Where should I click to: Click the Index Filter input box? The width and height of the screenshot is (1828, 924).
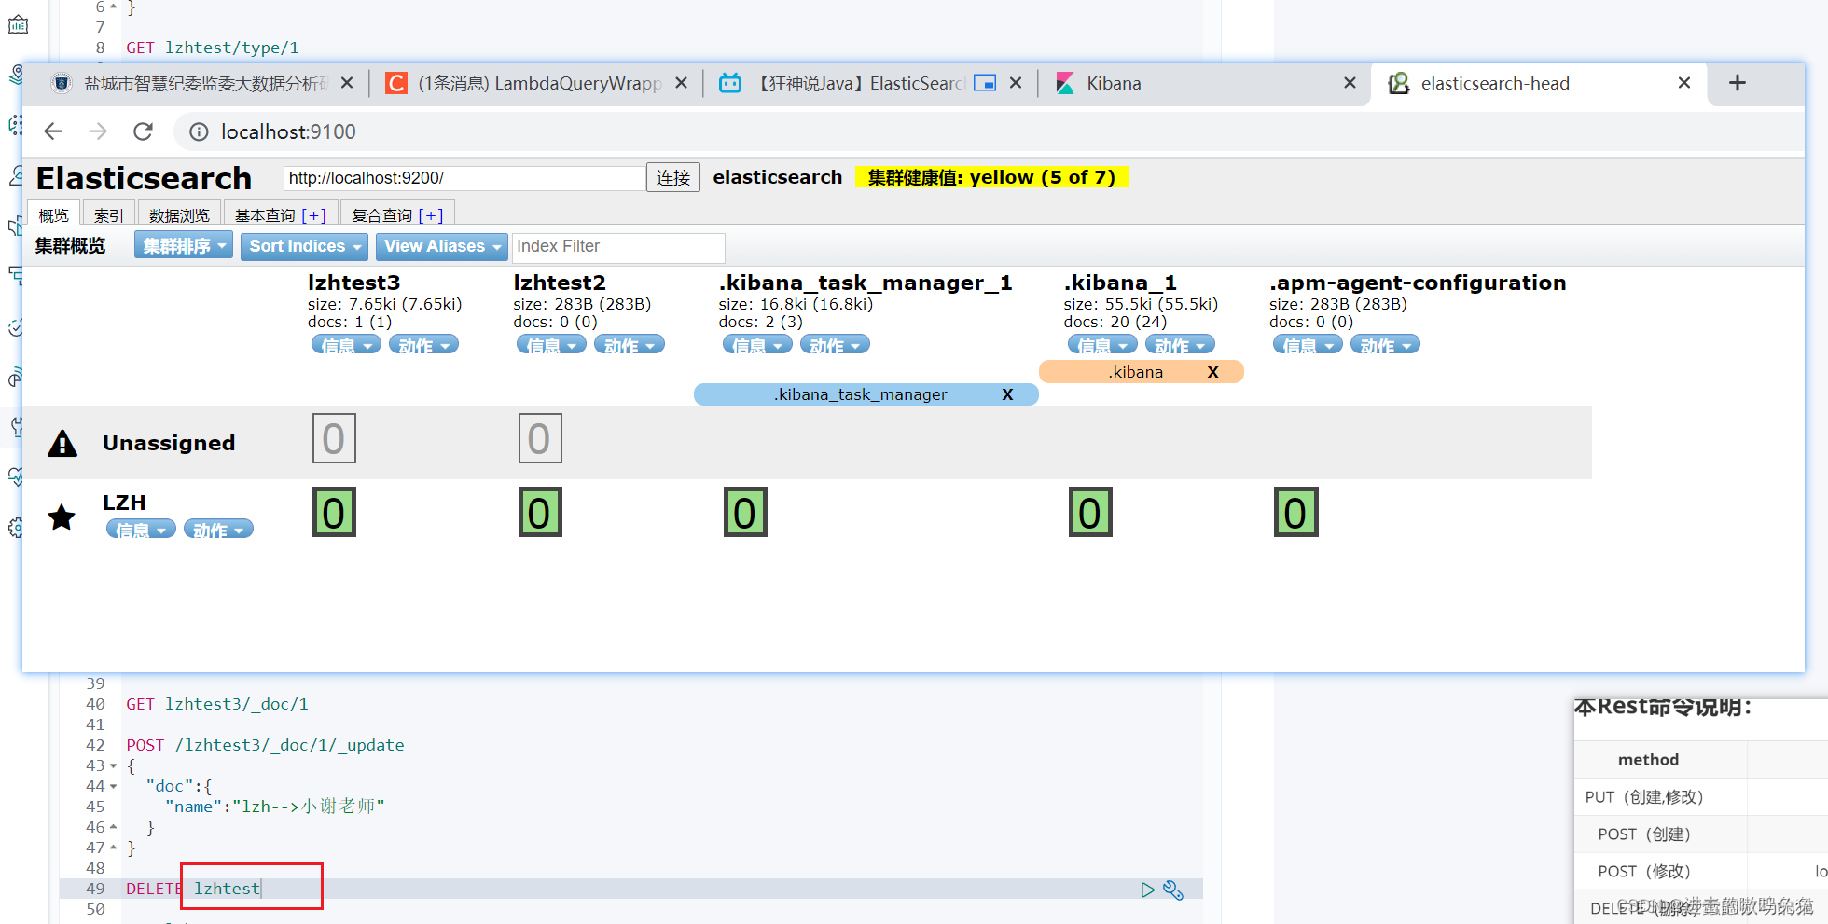(618, 247)
